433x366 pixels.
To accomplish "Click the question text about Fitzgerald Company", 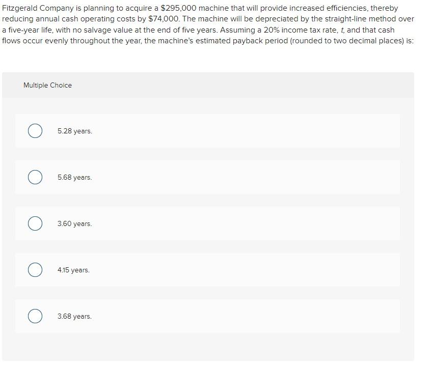I will pos(208,24).
